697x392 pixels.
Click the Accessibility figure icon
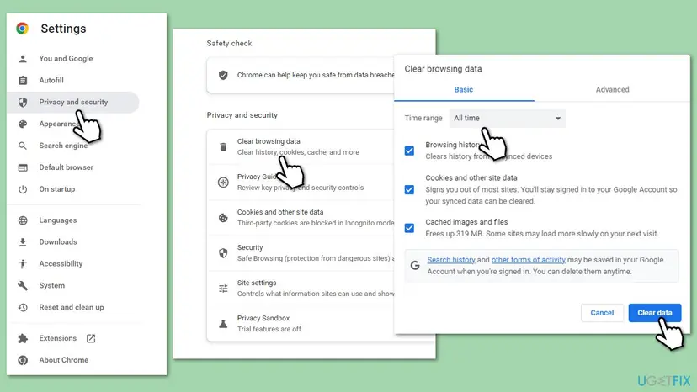pyautogui.click(x=23, y=264)
